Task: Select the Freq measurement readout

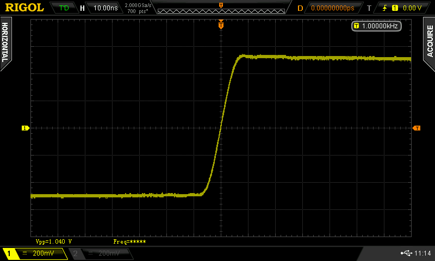Action: [129, 241]
